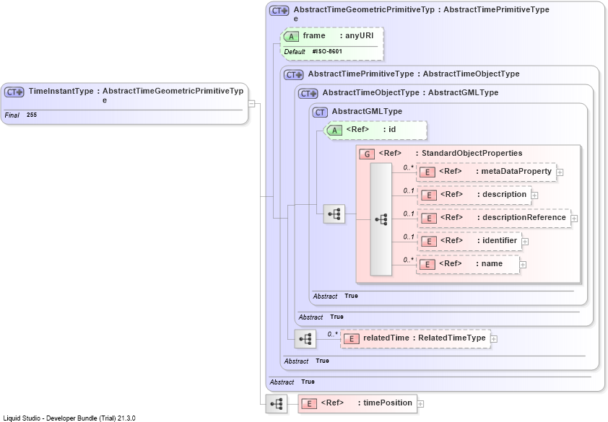The width and height of the screenshot is (608, 422).
Task: Click the frame : anyURI attribute label
Action: point(338,35)
